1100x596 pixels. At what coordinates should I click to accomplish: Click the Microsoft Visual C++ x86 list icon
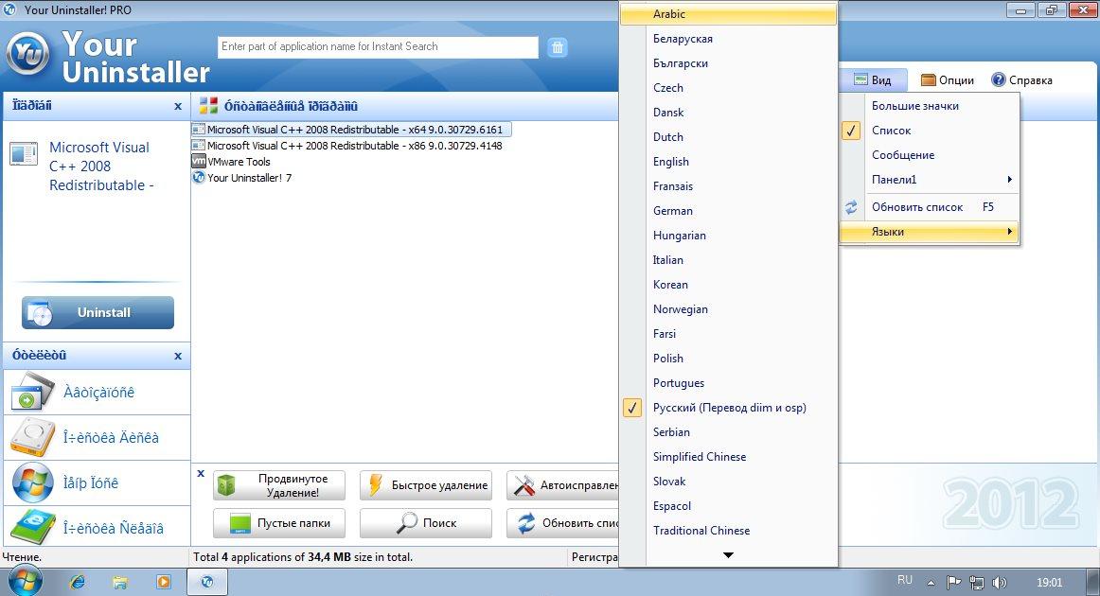(x=199, y=146)
